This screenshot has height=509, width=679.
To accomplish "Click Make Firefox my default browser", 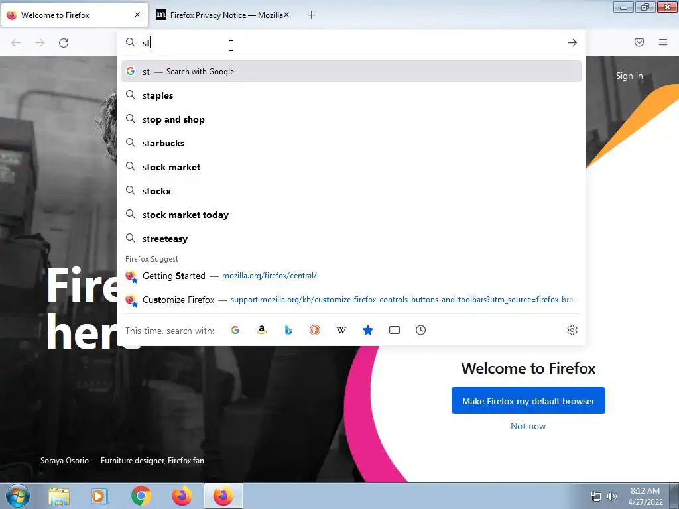I will [528, 400].
